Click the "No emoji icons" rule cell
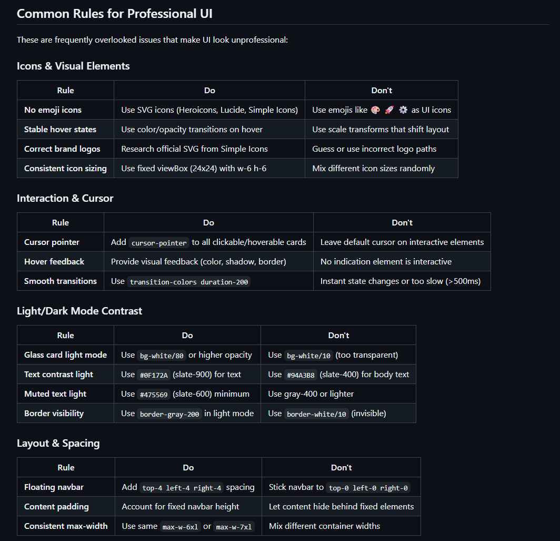560x541 pixels. (x=53, y=110)
